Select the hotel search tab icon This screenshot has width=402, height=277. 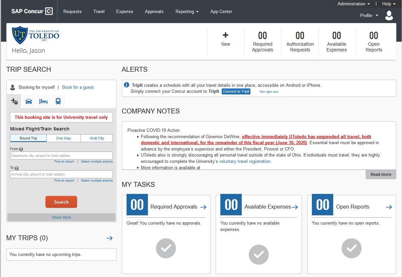(x=43, y=101)
